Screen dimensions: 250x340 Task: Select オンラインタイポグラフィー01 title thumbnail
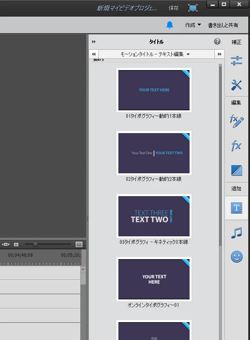[x=154, y=279]
